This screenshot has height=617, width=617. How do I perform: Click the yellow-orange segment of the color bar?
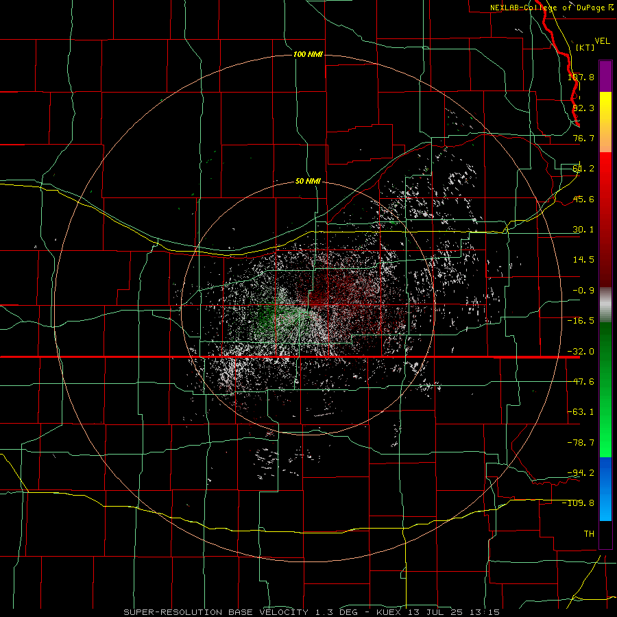point(605,122)
